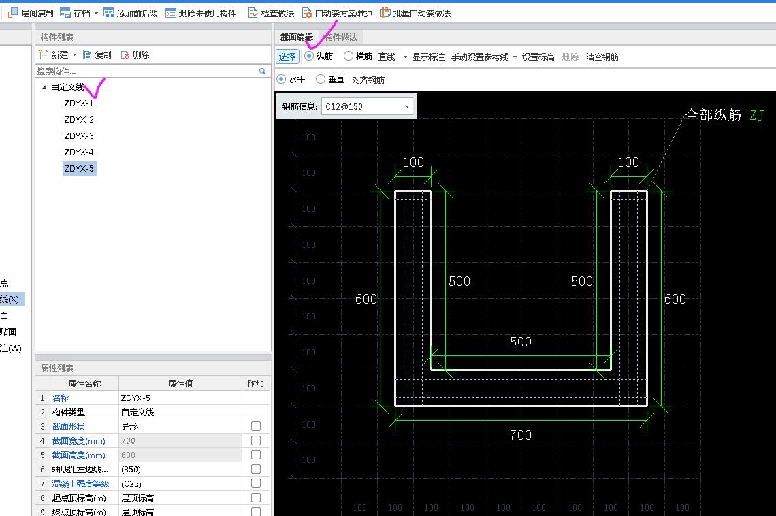Click the 轴线距左边线 value (350)

[x=180, y=470]
